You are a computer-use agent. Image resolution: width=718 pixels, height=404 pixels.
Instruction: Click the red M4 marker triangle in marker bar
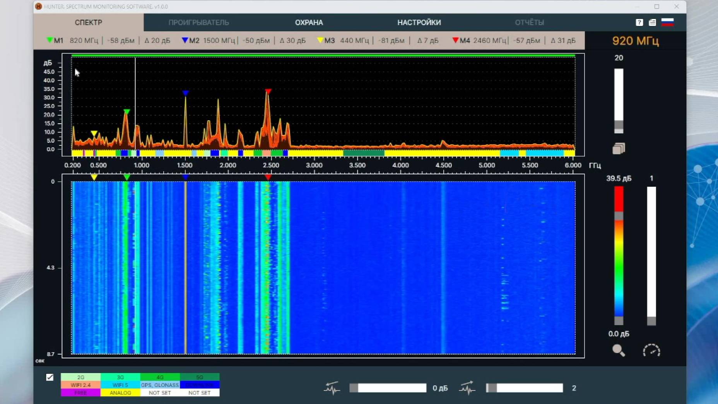455,40
